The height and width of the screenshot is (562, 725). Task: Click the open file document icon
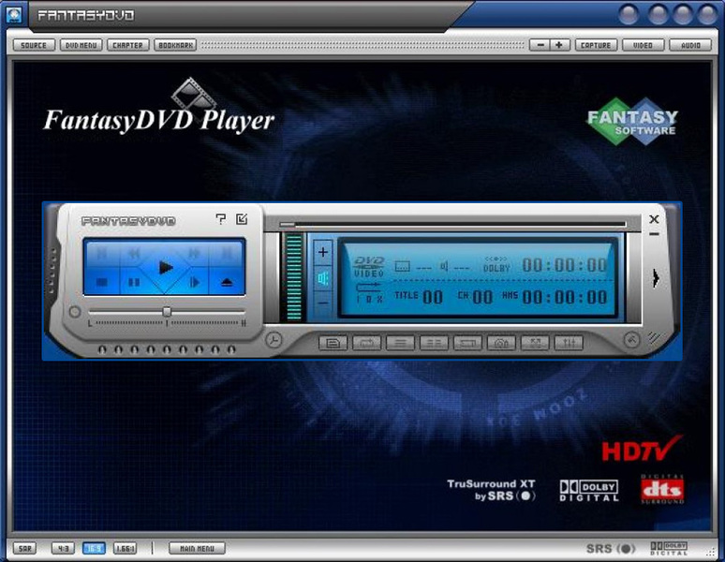click(x=333, y=343)
